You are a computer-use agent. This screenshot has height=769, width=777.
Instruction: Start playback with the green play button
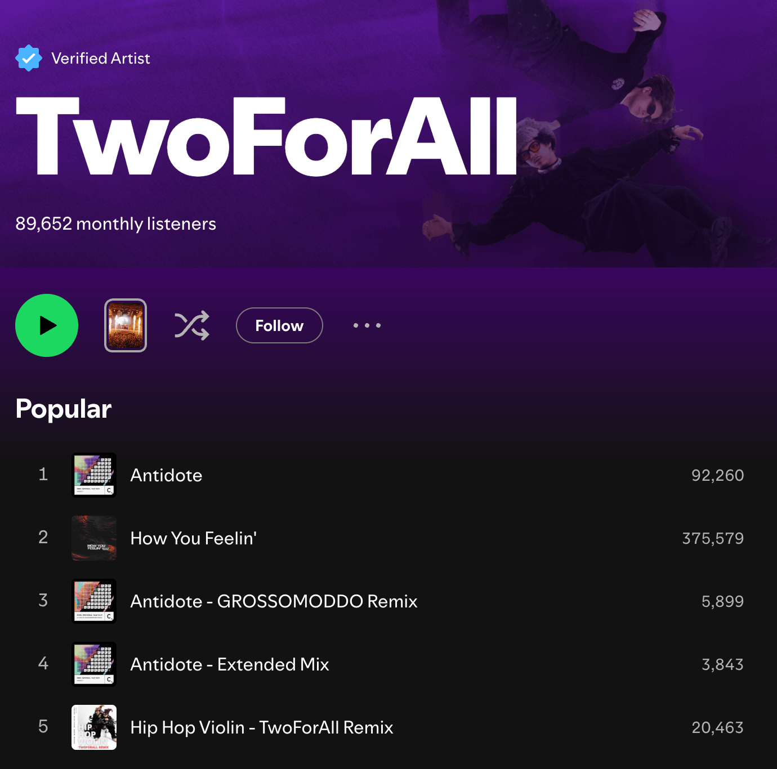click(x=47, y=325)
